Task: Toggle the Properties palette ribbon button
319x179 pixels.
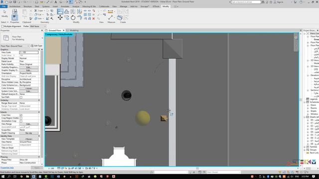Action: pyautogui.click(x=14, y=17)
